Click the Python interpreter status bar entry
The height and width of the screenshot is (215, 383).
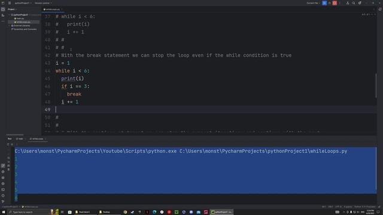(364, 207)
